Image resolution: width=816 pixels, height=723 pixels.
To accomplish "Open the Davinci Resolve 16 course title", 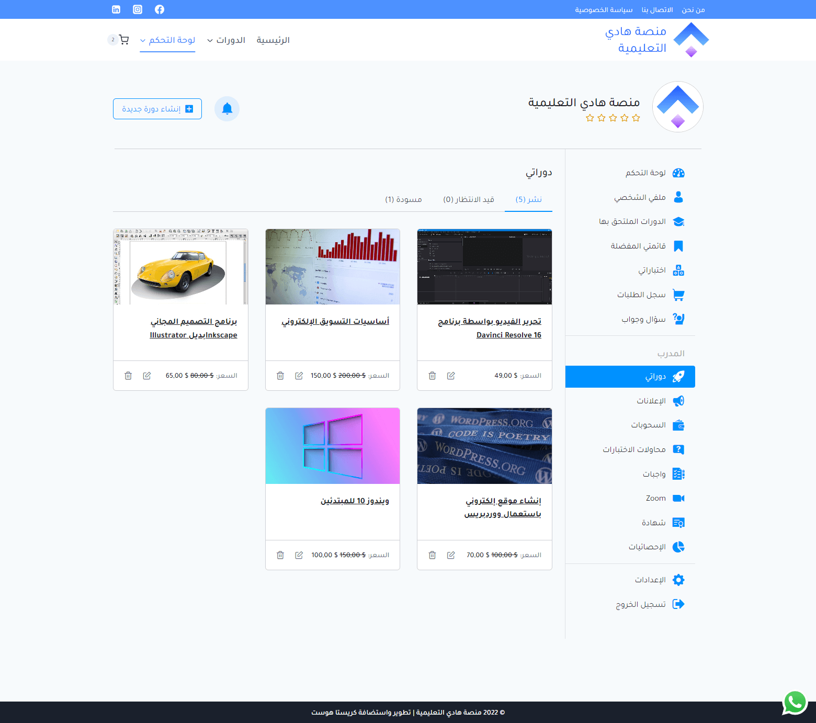I will click(x=490, y=328).
